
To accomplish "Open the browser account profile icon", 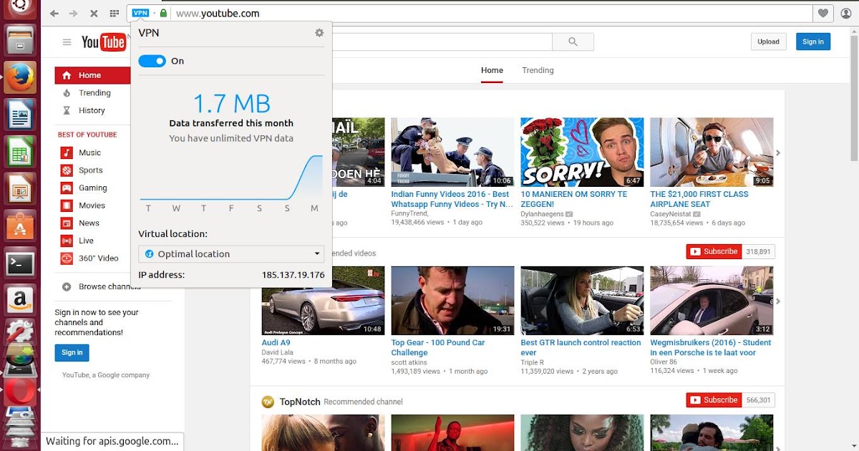I will (846, 13).
